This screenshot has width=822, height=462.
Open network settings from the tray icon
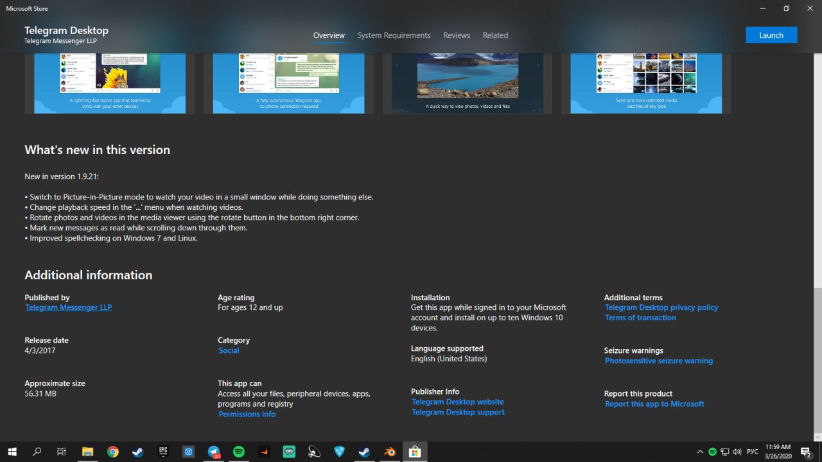[x=724, y=452]
